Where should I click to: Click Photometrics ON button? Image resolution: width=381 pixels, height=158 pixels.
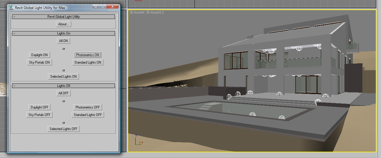point(88,55)
